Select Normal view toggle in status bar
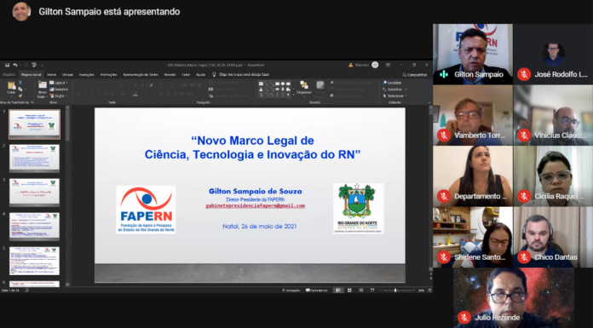Screen dimensions: 593x328 tap(338, 291)
